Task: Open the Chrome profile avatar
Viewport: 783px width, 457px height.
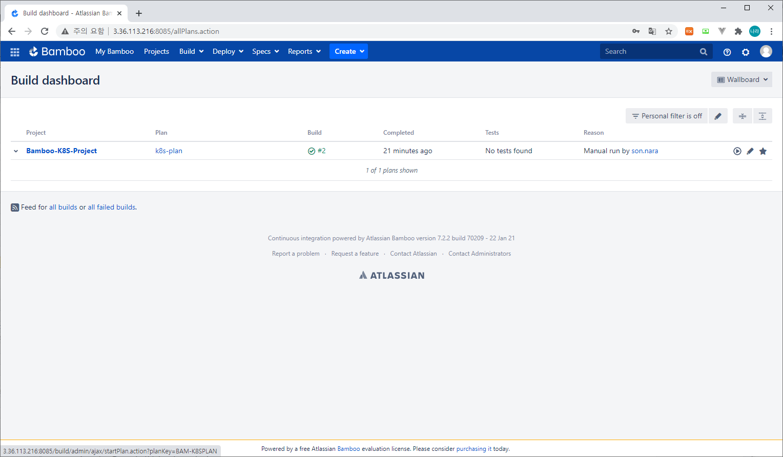Action: click(755, 31)
